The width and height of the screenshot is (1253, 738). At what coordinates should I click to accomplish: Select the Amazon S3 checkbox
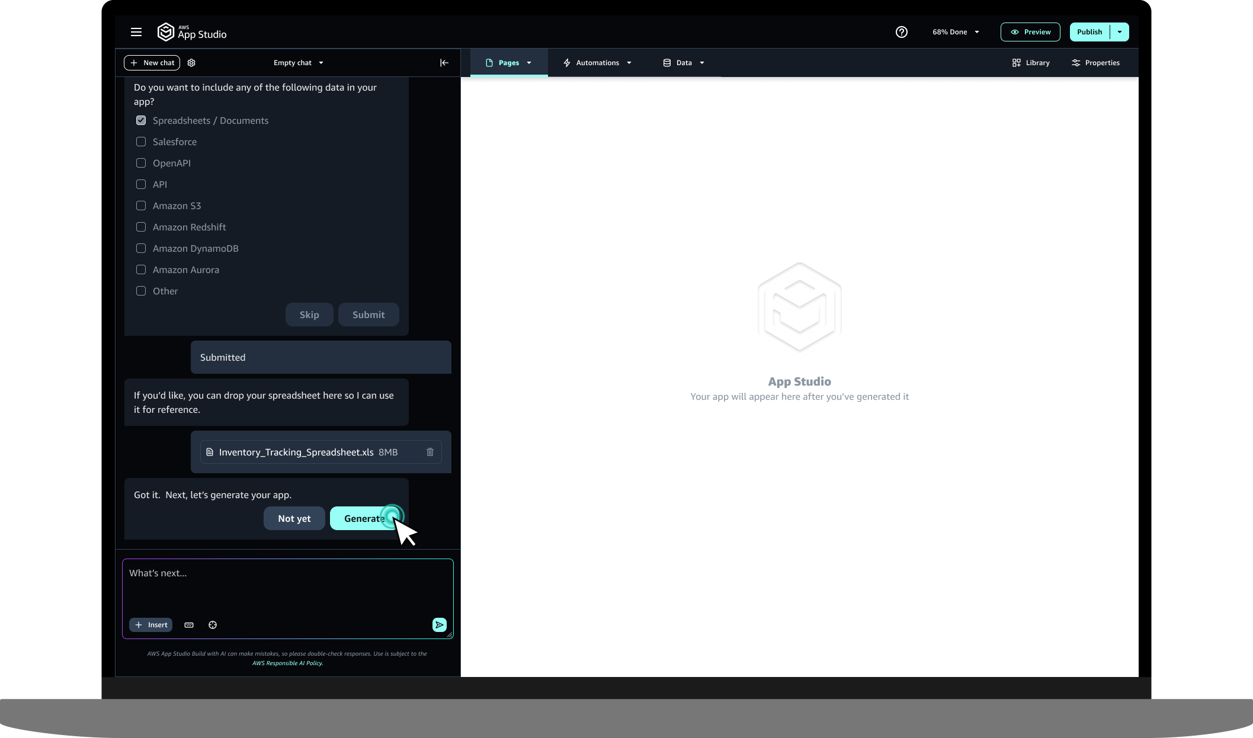click(141, 206)
